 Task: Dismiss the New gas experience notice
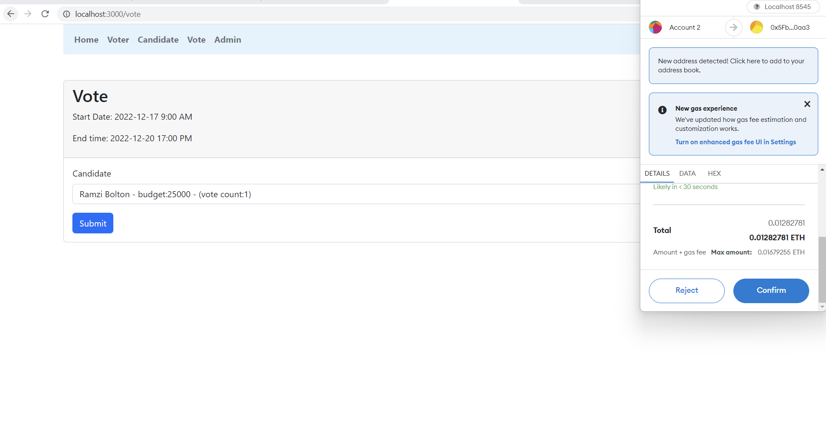click(x=807, y=104)
